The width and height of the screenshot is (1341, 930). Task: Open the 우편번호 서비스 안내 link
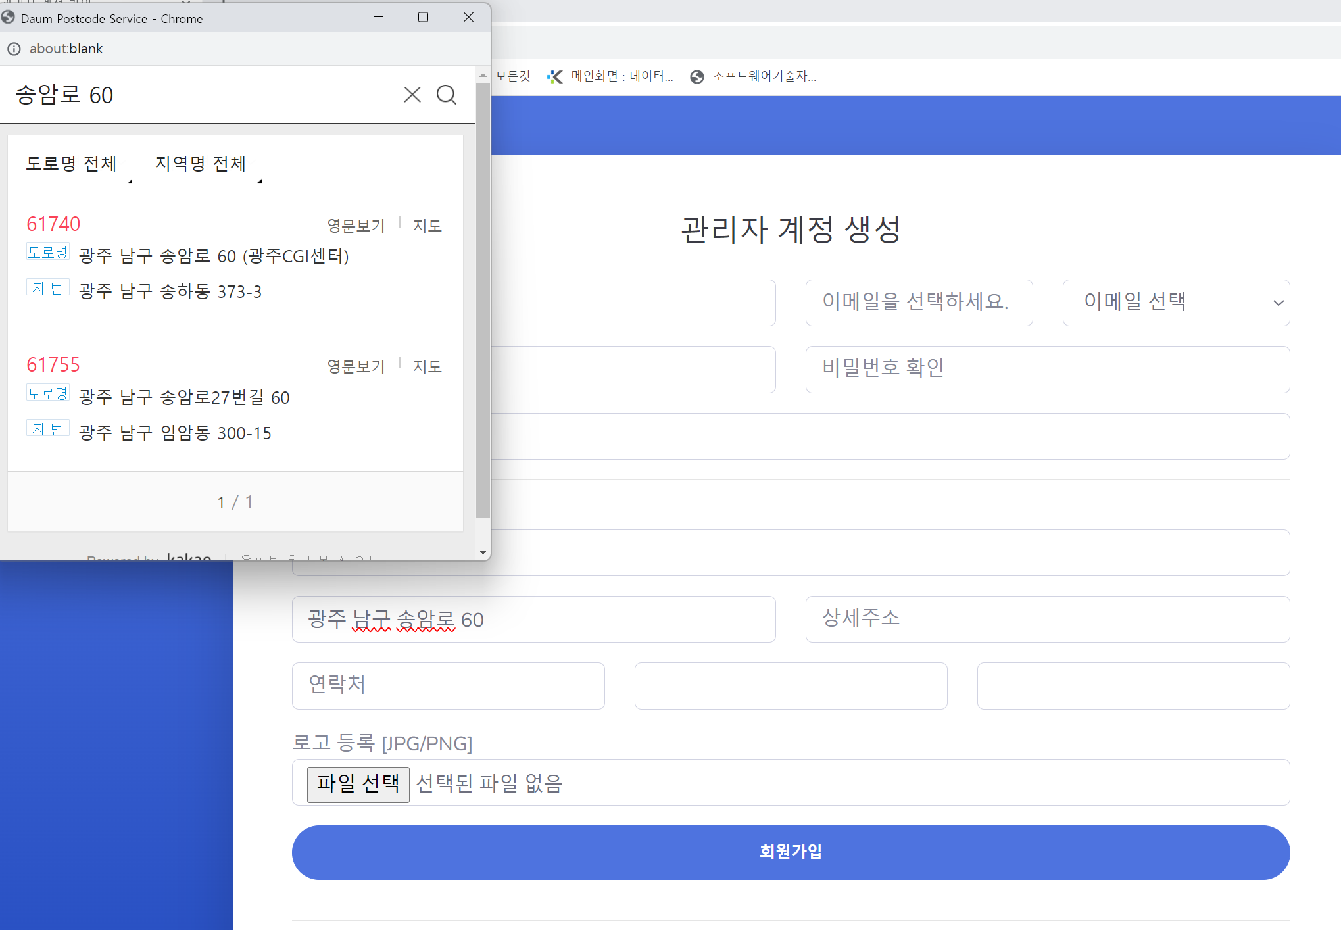point(312,558)
